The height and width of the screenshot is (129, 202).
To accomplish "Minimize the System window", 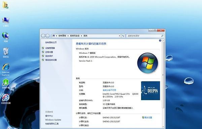I will coord(150,30).
